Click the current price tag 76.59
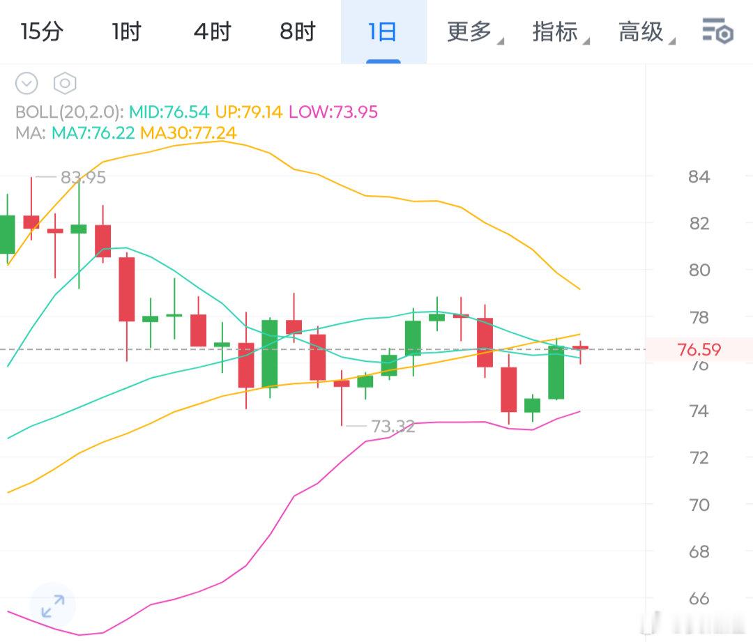 tap(699, 349)
